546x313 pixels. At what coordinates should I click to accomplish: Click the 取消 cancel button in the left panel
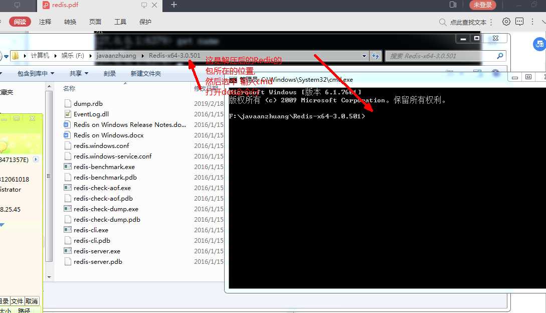pyautogui.click(x=32, y=301)
